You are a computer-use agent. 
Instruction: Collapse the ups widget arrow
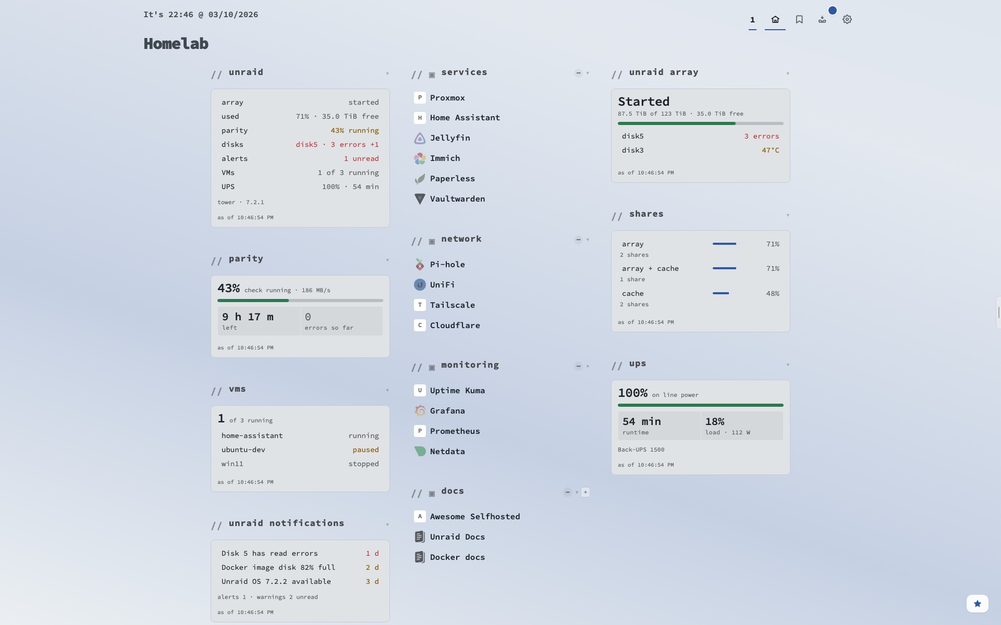tap(788, 365)
